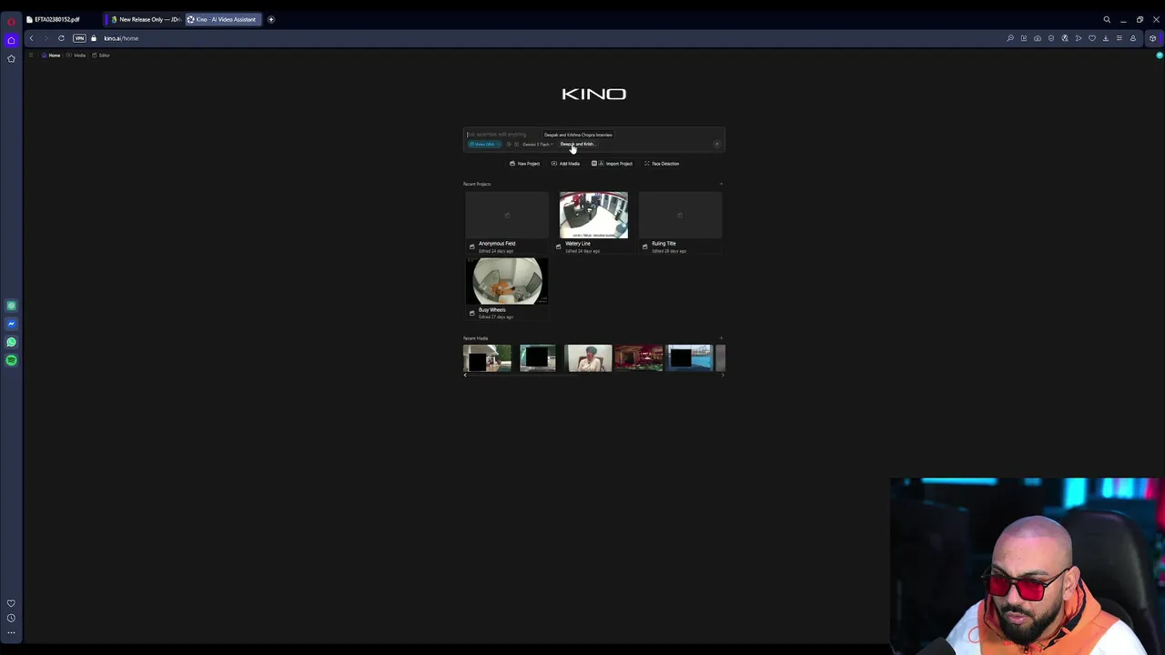The width and height of the screenshot is (1165, 655).
Task: Go to the Kino Home tab
Action: 51,55
